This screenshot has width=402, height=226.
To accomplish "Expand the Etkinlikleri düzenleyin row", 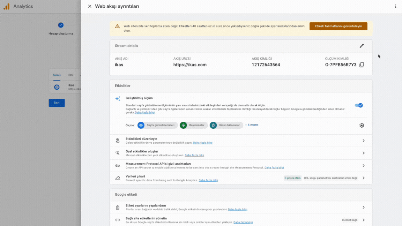I will click(x=363, y=141).
